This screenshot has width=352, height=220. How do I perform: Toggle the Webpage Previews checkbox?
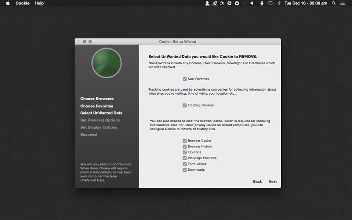point(184,158)
